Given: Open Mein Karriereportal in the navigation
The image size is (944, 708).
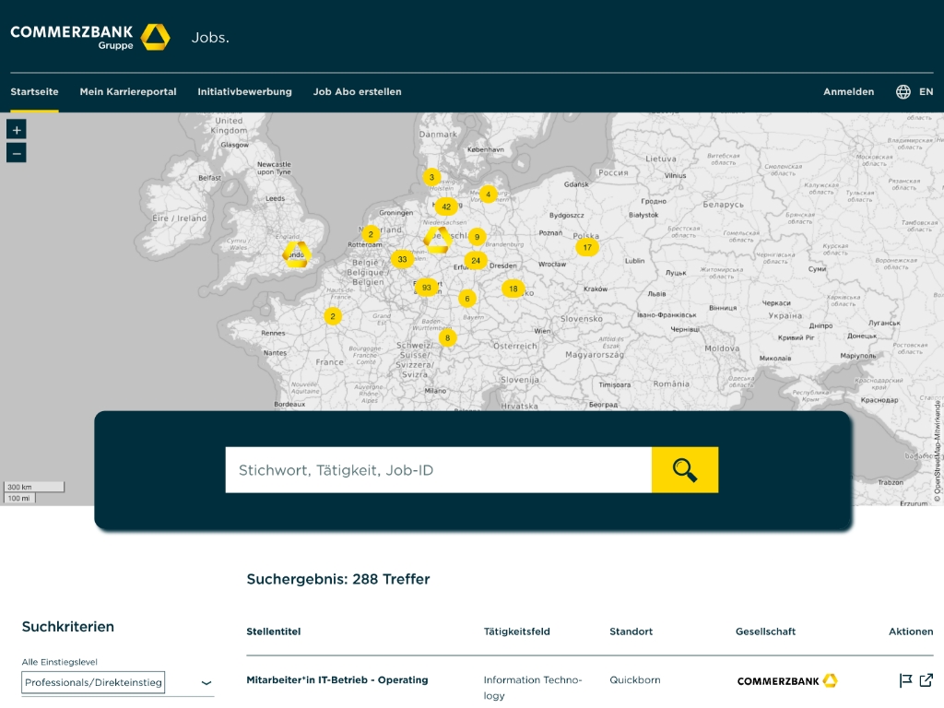Looking at the screenshot, I should click(128, 91).
